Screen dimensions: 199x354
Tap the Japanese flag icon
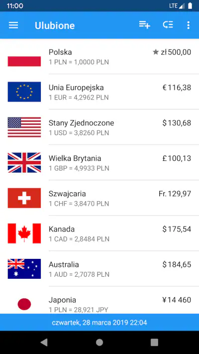[x=24, y=304]
